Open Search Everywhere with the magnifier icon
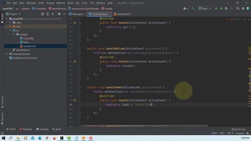Viewport: 251px width, 141px height. [238, 9]
